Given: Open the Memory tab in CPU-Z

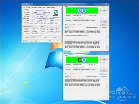Looking at the screenshot, I should (x=39, y=7).
